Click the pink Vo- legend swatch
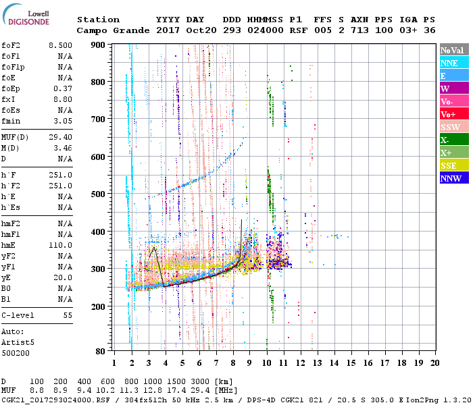 451,101
